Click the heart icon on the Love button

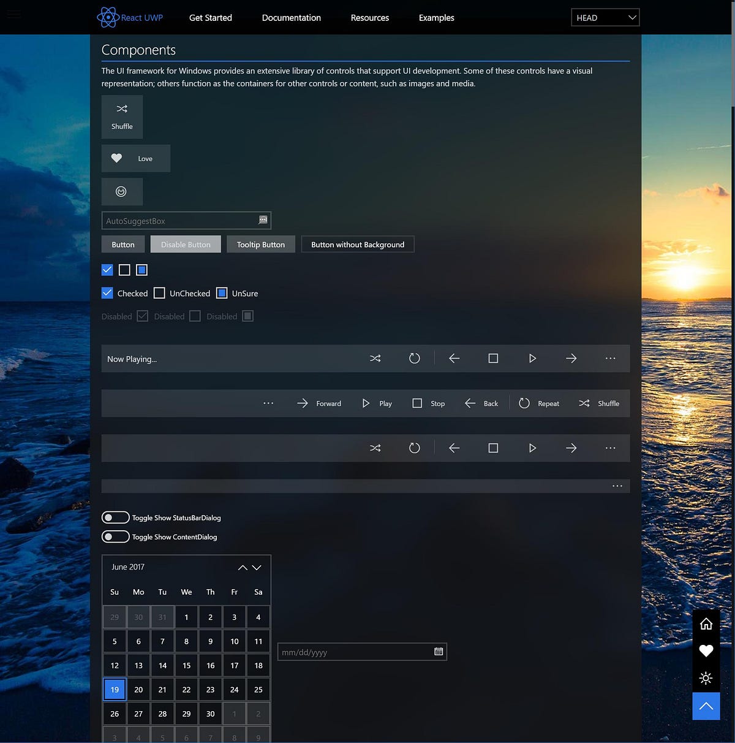point(117,158)
